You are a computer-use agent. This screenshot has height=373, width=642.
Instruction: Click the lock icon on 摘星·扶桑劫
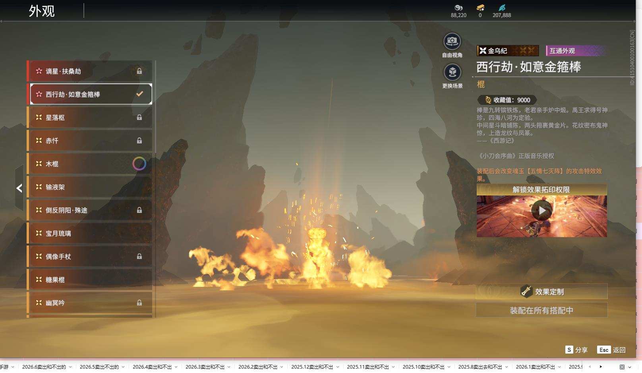pyautogui.click(x=139, y=71)
